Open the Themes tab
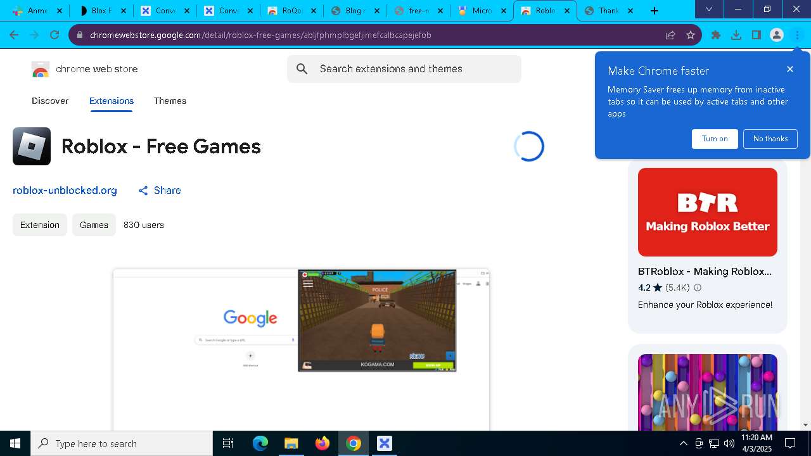811x456 pixels. pos(170,101)
